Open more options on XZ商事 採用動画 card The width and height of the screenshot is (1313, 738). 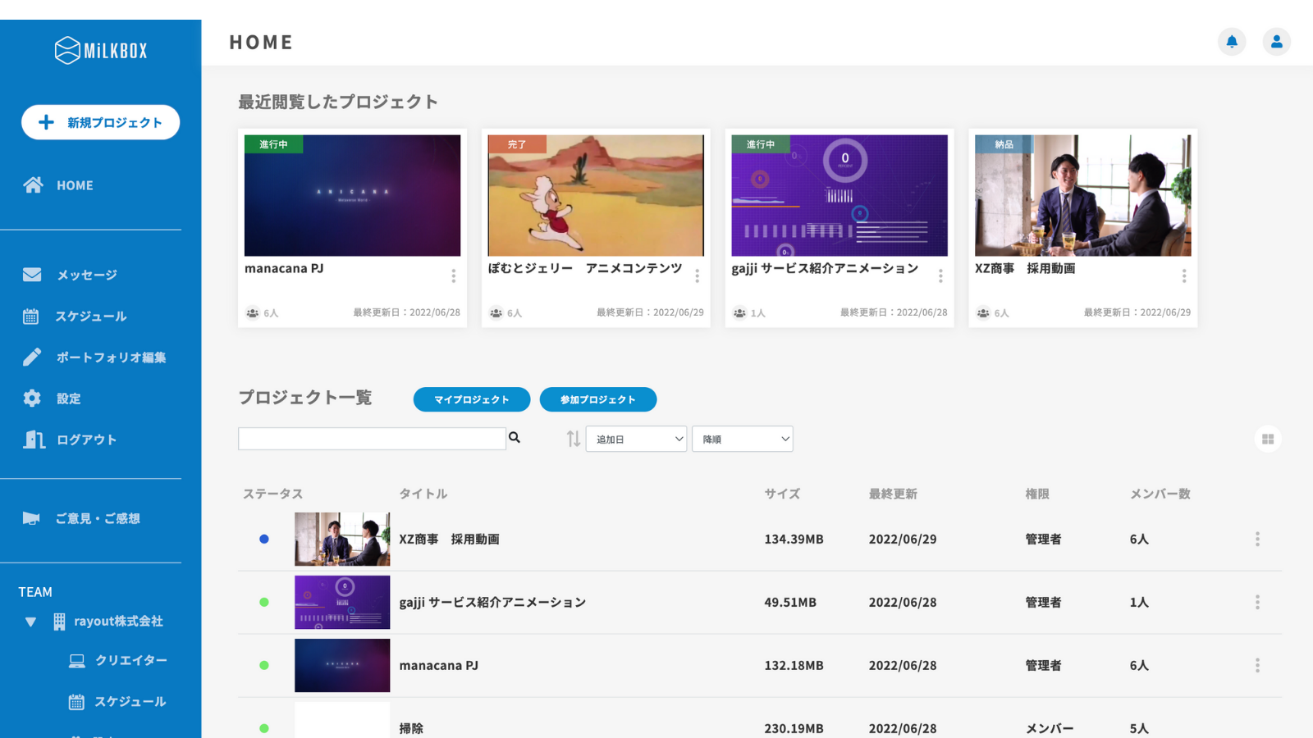coord(1183,276)
